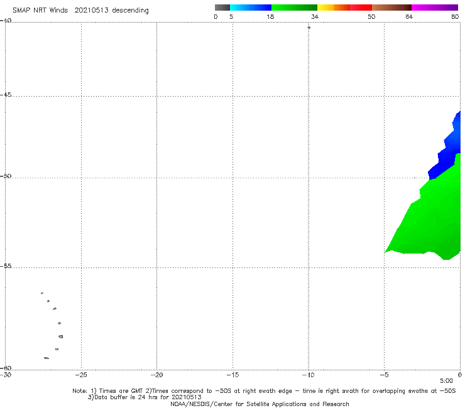
Task: Click colorbar label '64'
Action: [x=409, y=16]
